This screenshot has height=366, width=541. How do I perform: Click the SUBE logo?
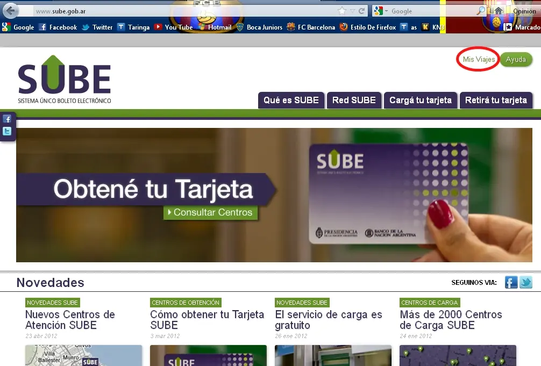point(65,80)
